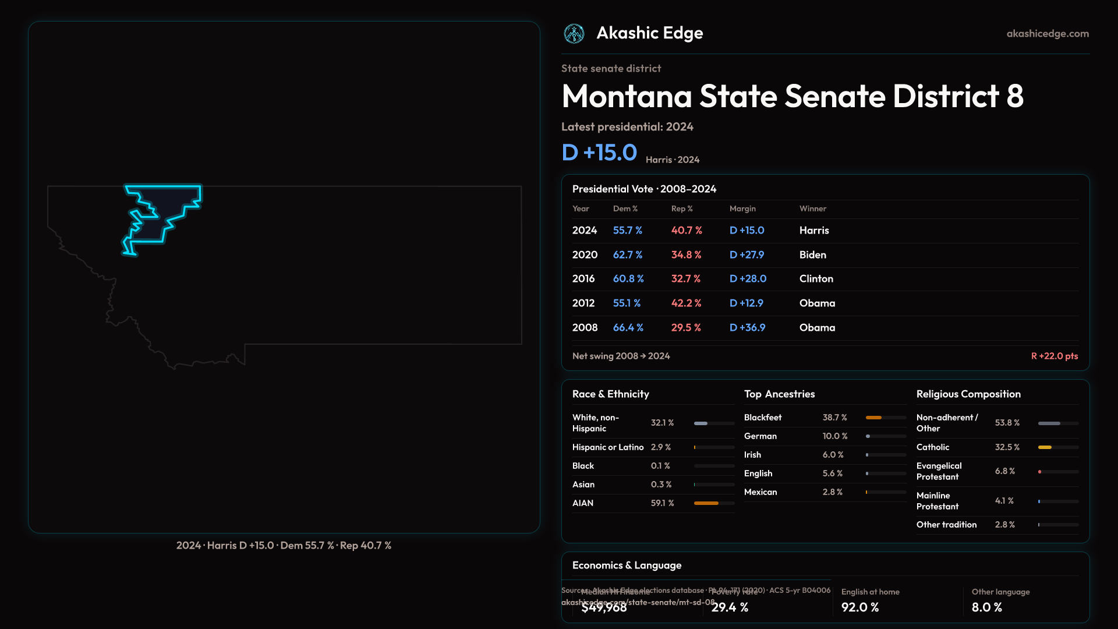Screen dimensions: 1118x629
Task: Click the Top Ancestries heading
Action: coord(779,394)
